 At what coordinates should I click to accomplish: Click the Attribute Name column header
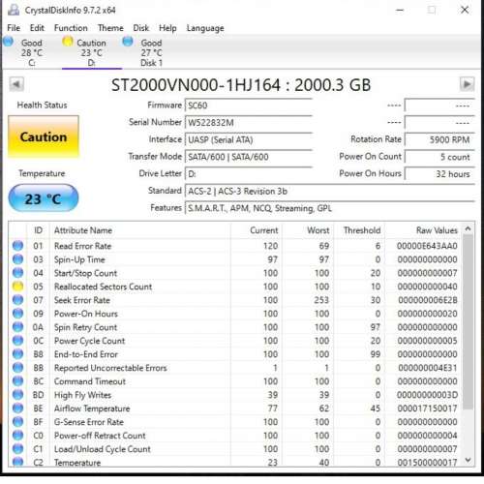point(140,230)
